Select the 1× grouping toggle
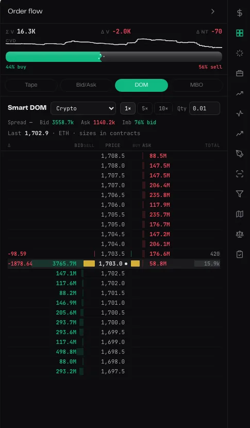Viewport: 250px width, 428px height. click(x=128, y=108)
